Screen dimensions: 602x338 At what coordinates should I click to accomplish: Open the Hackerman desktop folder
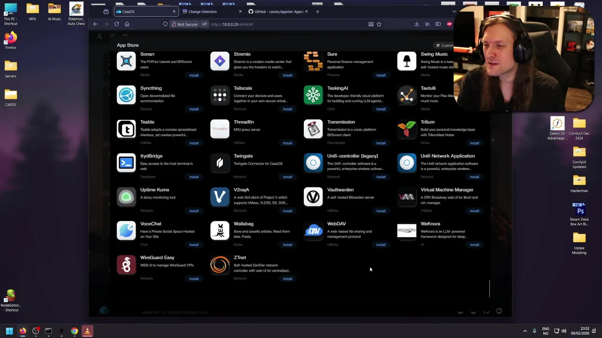pyautogui.click(x=579, y=184)
